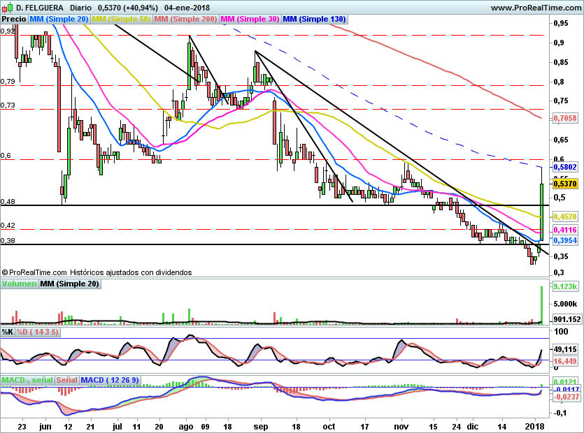Select the MM (Simple 20) price indicator tag
The height and width of the screenshot is (433, 584).
pyautogui.click(x=59, y=20)
